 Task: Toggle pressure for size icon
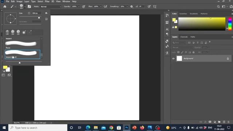point(149,7)
